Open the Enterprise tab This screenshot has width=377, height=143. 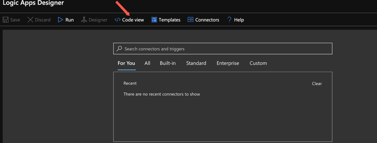click(228, 63)
